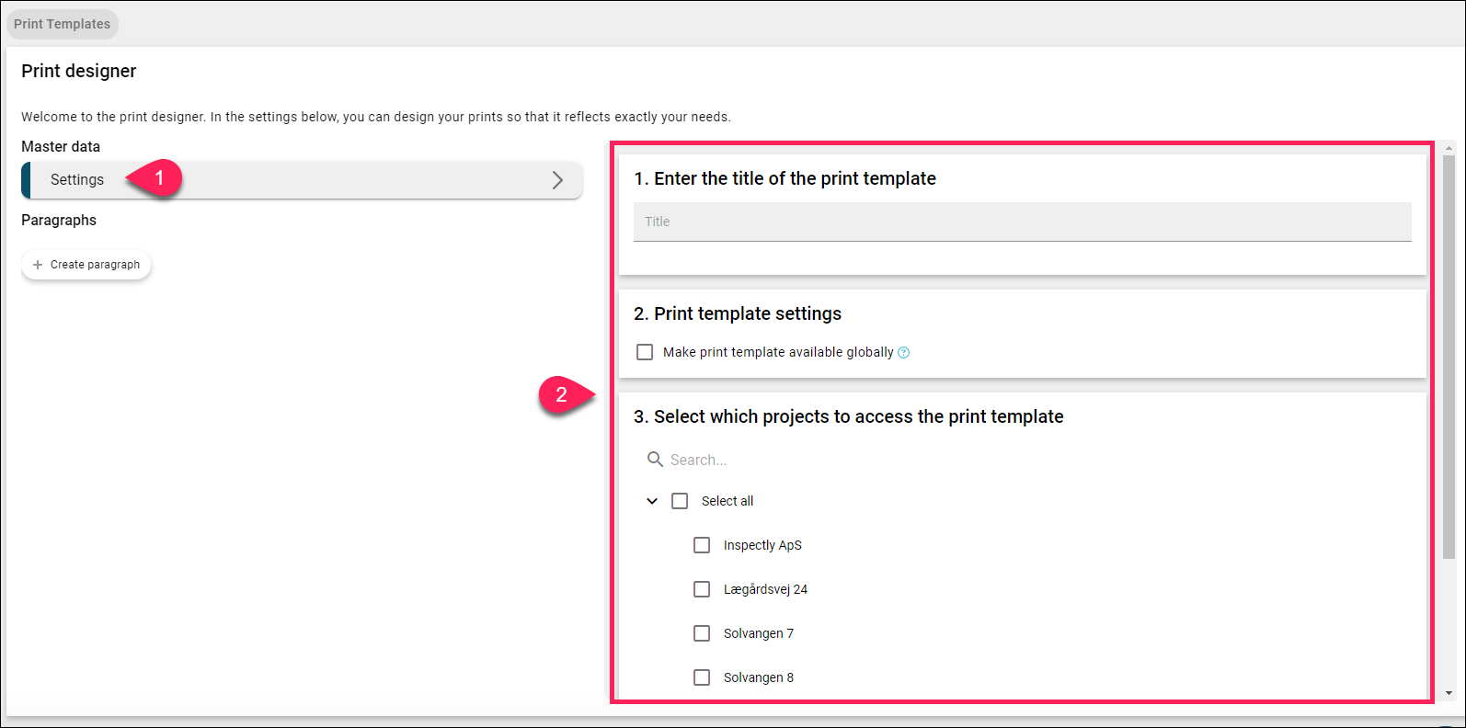Click the Print designer page title
The image size is (1466, 728).
pos(79,71)
